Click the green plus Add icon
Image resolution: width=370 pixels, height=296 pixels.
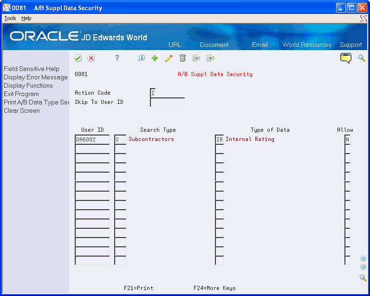[155, 58]
